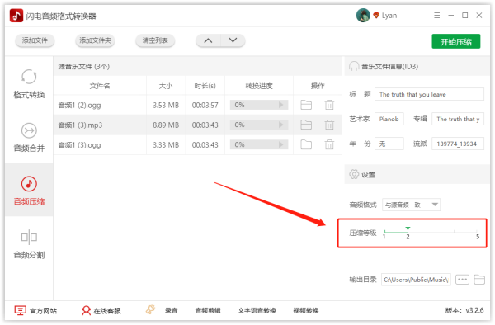Click the 清空列表 button
The height and width of the screenshot is (325, 495).
(155, 40)
